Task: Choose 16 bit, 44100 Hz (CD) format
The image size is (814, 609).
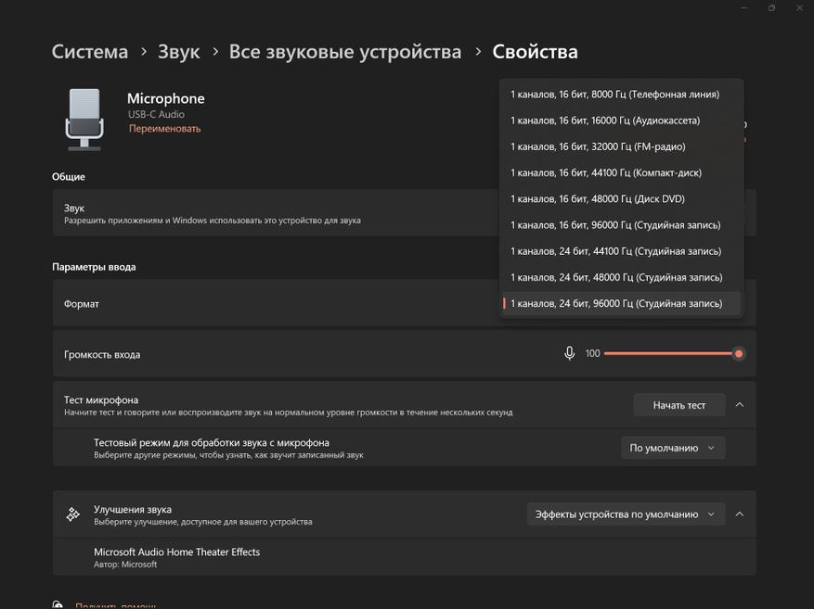Action: pyautogui.click(x=605, y=172)
